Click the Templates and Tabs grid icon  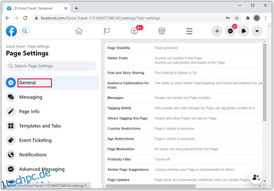[11, 126]
